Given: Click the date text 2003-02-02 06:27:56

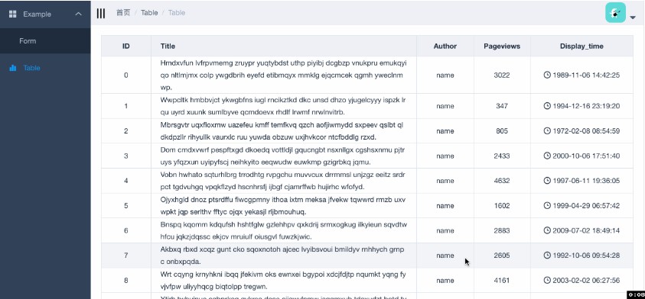Looking at the screenshot, I should (586, 280).
